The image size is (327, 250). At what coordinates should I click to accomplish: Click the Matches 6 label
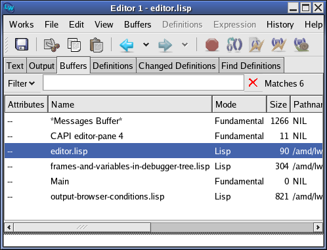(284, 83)
